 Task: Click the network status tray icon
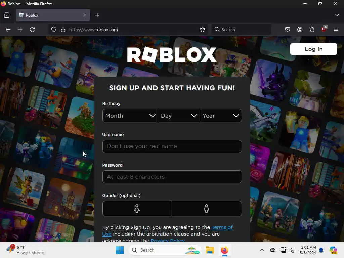292,250
